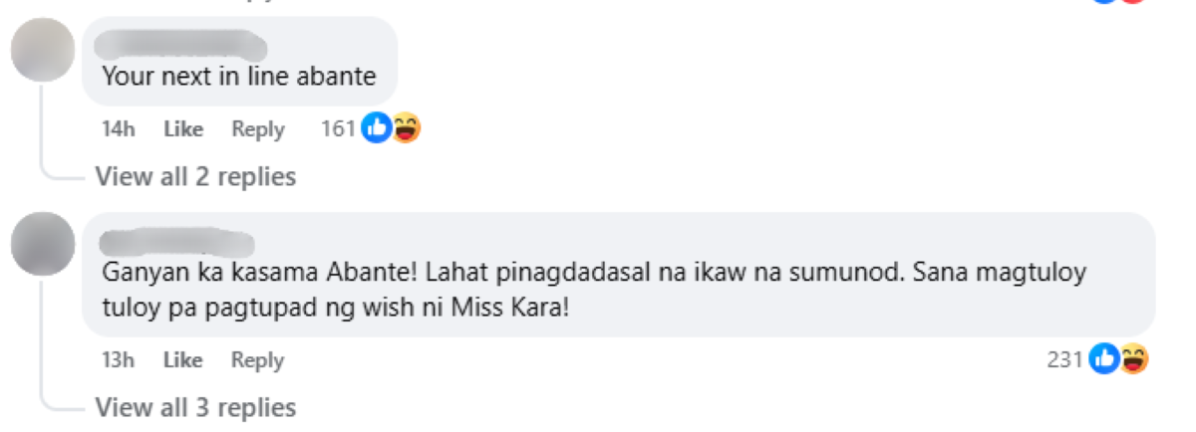Open the 14h timestamp link
Viewport: 1196px width, 432px height.
(118, 128)
